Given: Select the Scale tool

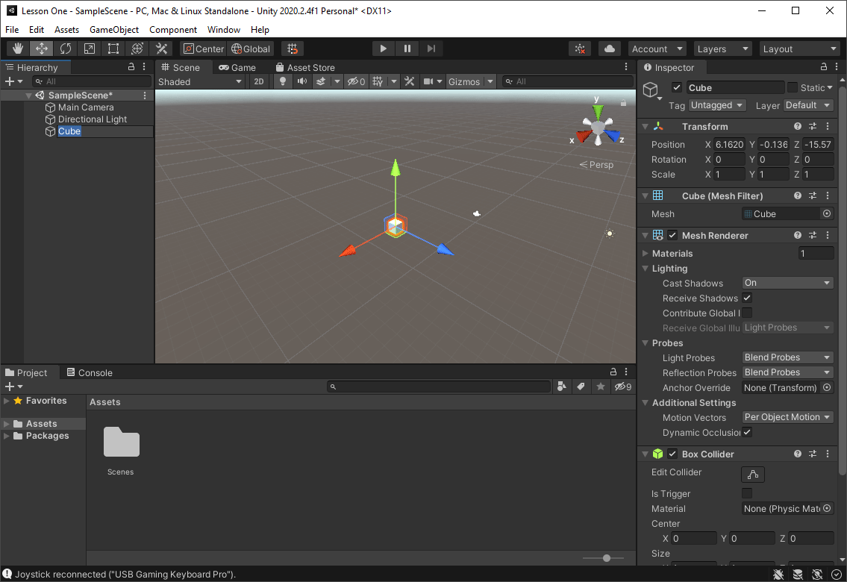Looking at the screenshot, I should coord(90,48).
